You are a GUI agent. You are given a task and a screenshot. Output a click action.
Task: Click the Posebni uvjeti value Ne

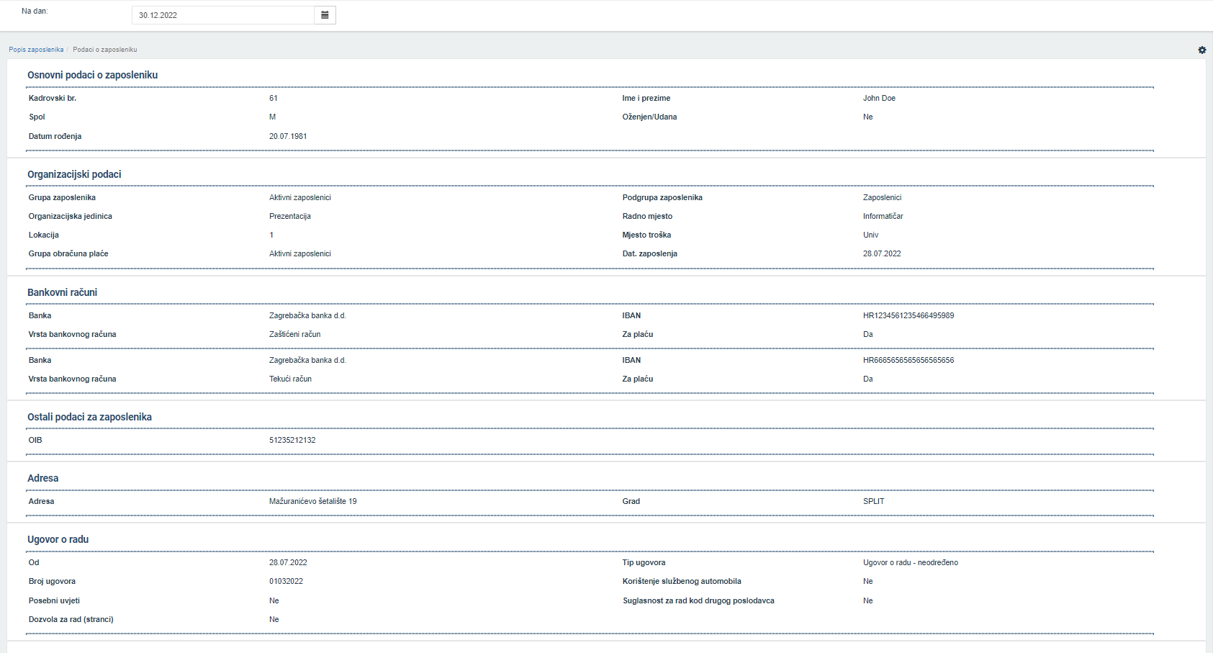coord(274,600)
